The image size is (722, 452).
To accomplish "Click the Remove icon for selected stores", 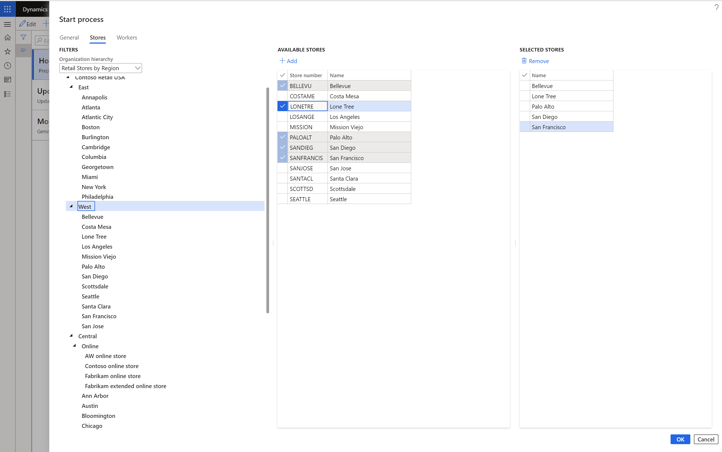I will [x=524, y=61].
